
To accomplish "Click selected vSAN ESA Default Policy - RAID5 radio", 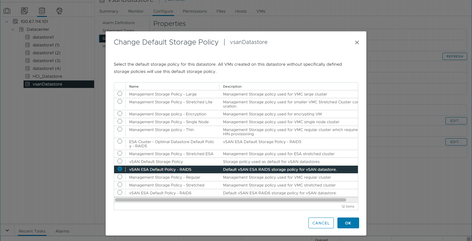I will pyautogui.click(x=120, y=169).
